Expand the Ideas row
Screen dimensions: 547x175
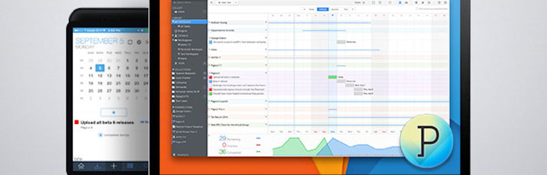(210, 50)
